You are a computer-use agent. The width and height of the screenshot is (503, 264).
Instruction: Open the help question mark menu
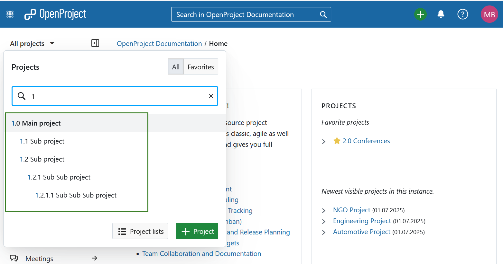462,14
